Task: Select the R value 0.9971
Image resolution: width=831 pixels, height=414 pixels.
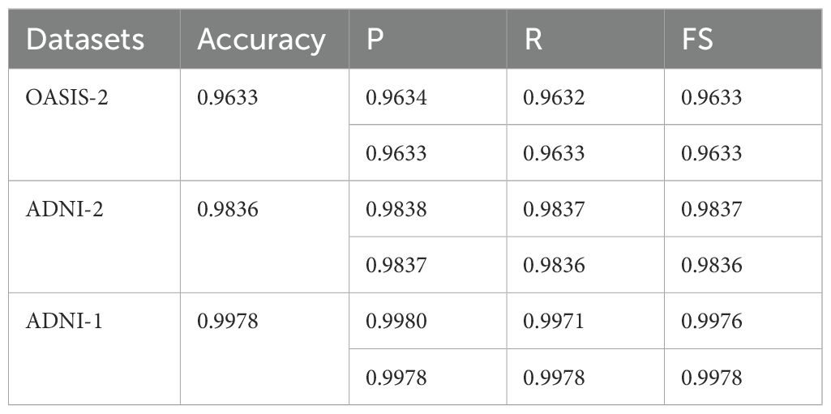Action: [554, 322]
